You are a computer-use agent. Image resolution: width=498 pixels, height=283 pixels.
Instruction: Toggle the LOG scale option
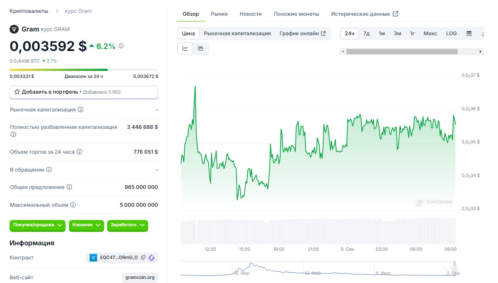[x=451, y=34]
